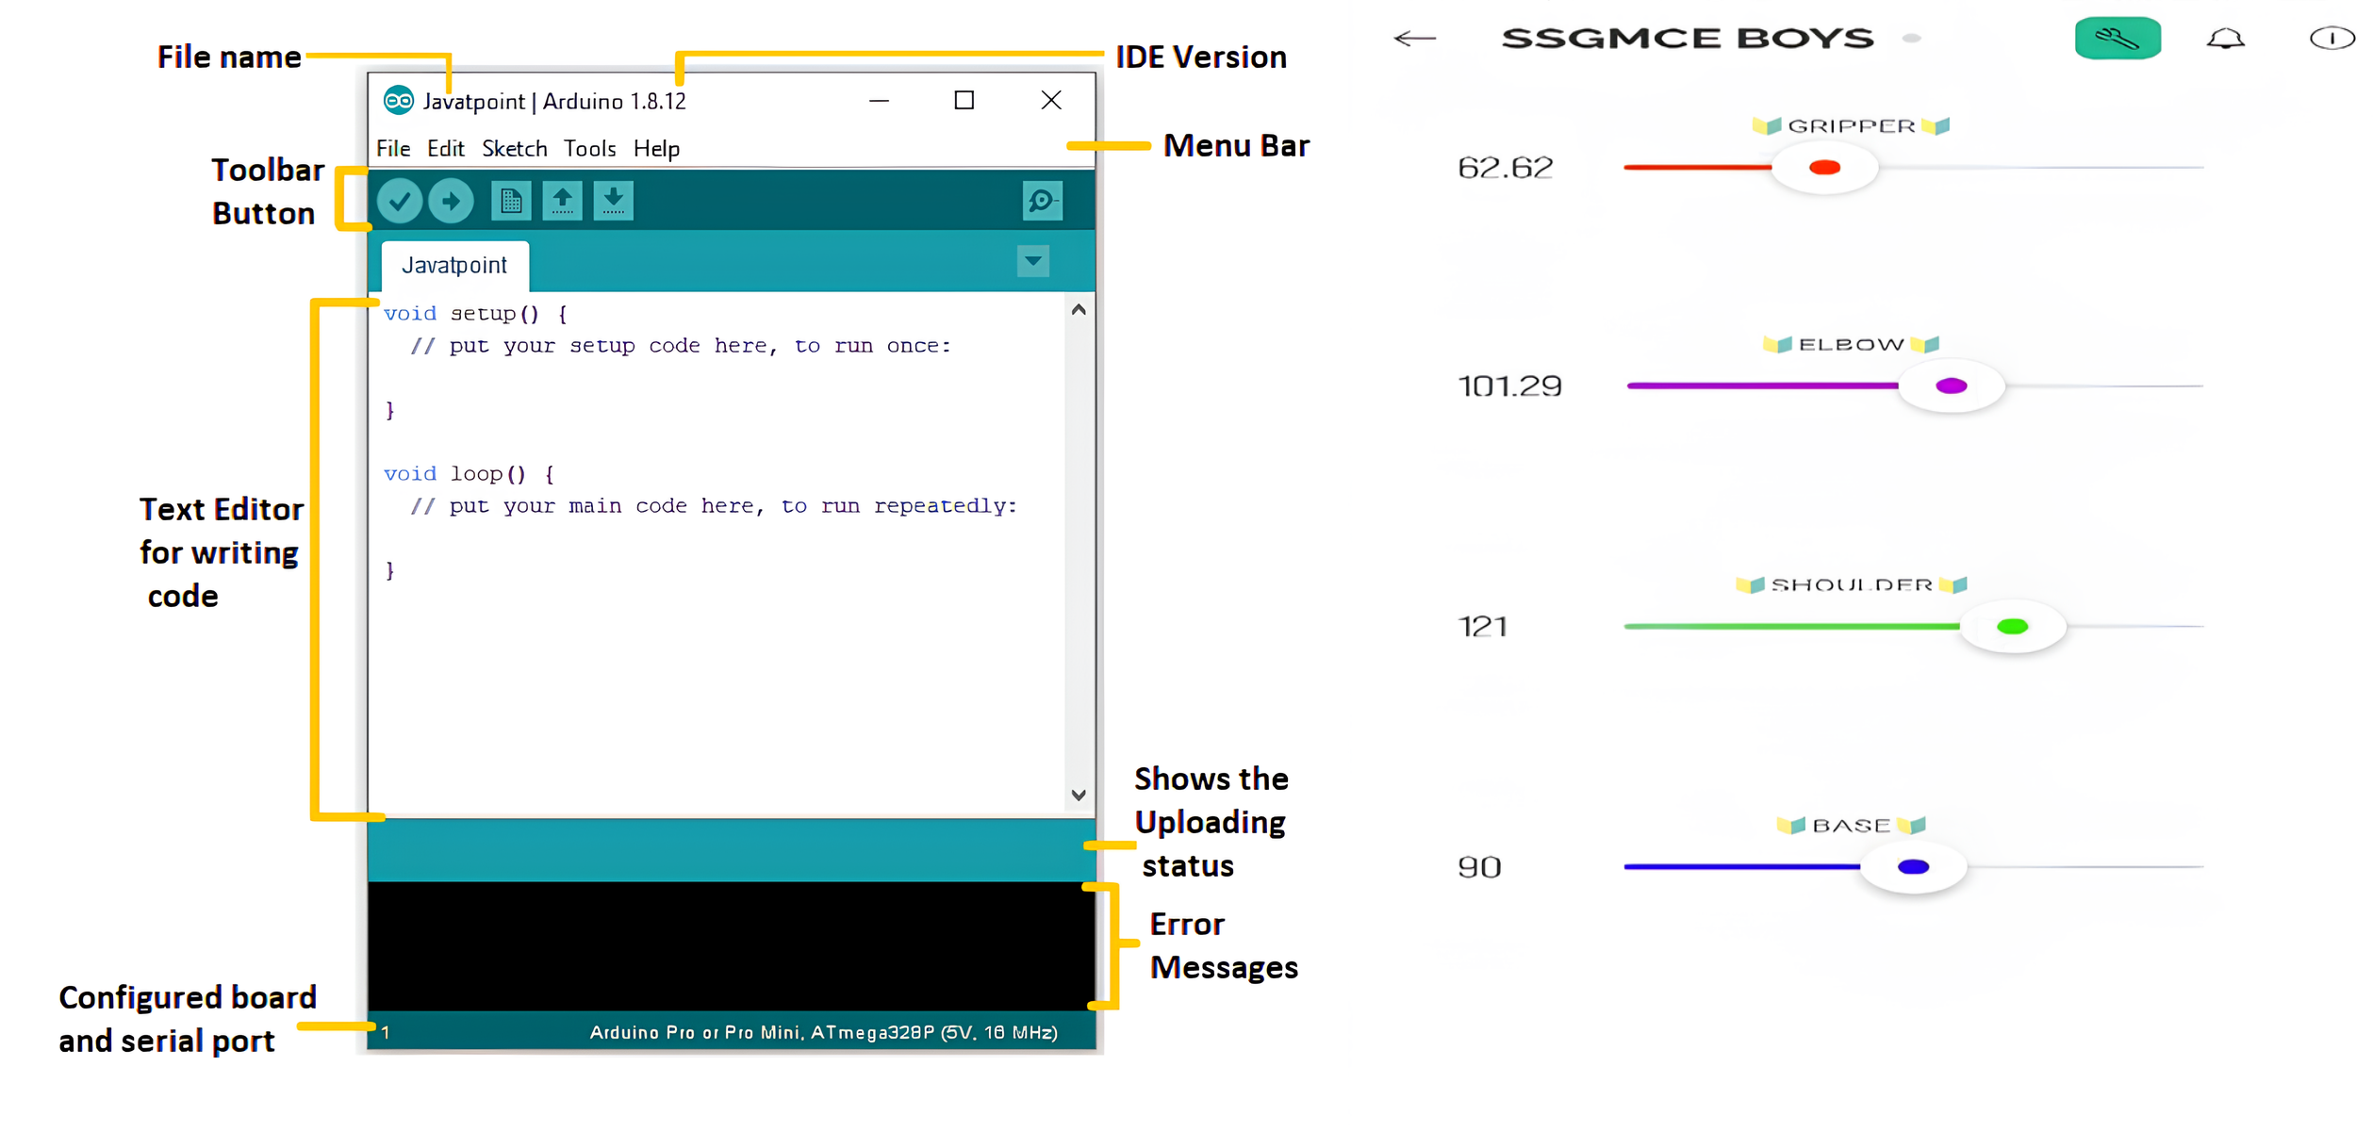This screenshot has width=2373, height=1132.
Task: Click the ELBOW value 101.29
Action: 1509,386
